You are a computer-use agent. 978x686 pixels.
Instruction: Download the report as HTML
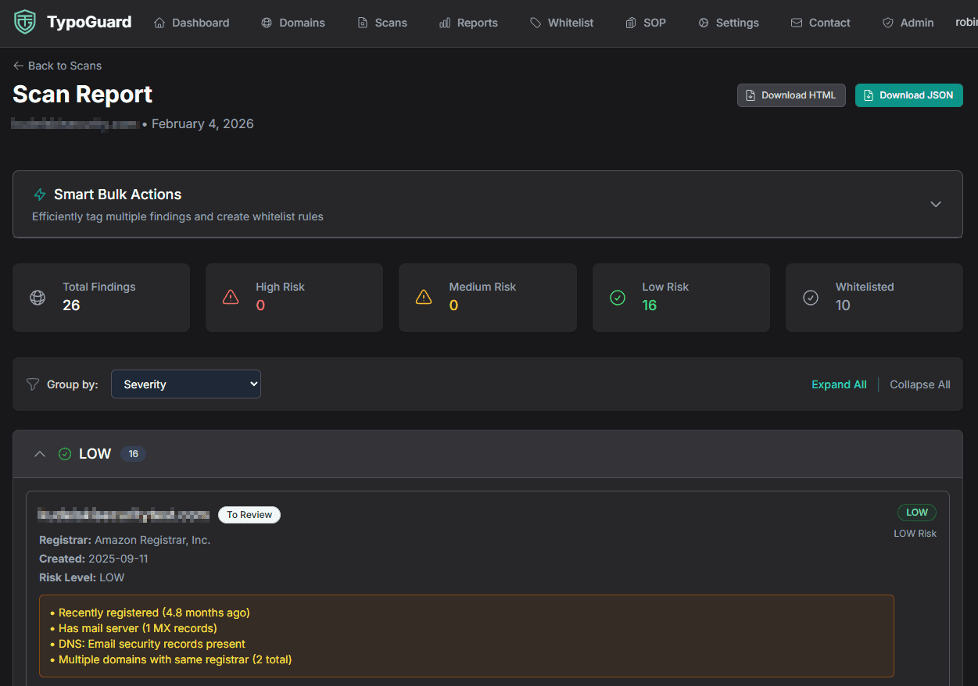pos(790,95)
